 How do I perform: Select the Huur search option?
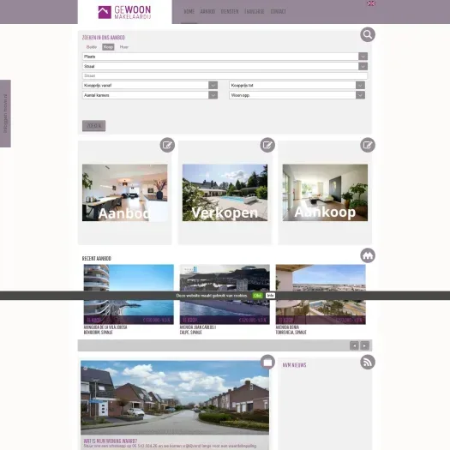pyautogui.click(x=124, y=47)
